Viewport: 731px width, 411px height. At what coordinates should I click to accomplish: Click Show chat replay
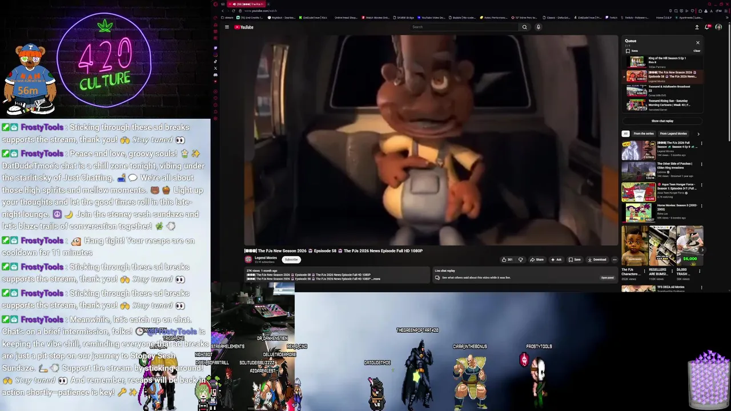tap(662, 121)
